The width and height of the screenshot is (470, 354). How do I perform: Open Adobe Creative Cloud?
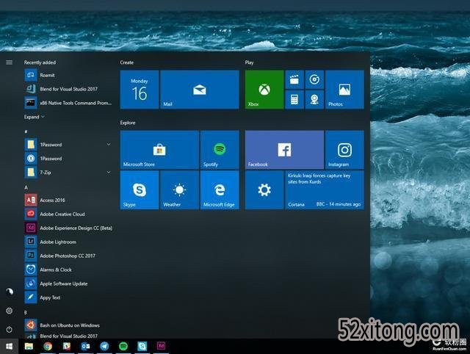coord(68,214)
